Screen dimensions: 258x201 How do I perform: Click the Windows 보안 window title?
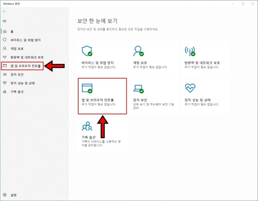12,4
